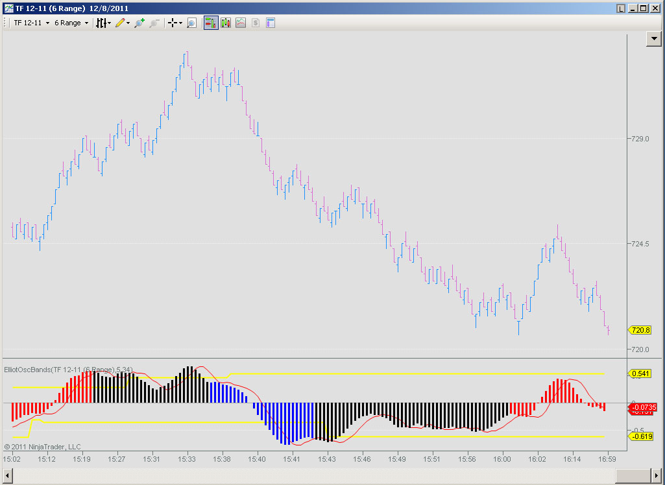Click the 15:02 time axis label
Viewport: 665px width, 485px height.
tap(12, 459)
